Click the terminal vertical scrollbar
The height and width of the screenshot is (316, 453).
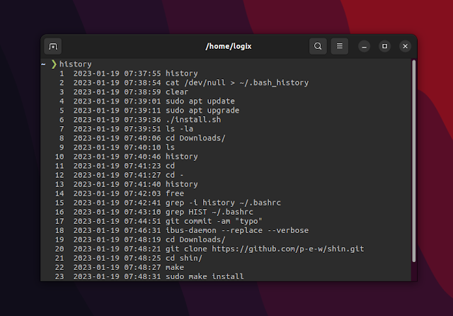coord(413,161)
